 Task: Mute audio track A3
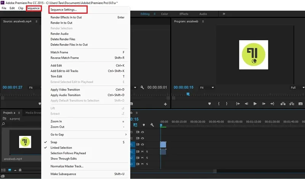142,164
